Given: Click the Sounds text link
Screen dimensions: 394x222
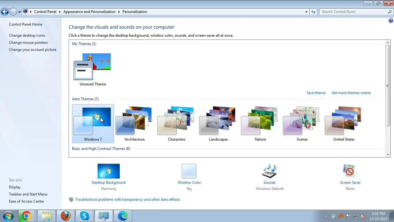Looking at the screenshot, I should (269, 183).
